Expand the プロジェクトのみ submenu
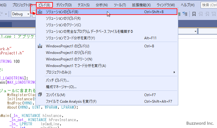The height and width of the screenshot is (128, 217). coord(59,72)
